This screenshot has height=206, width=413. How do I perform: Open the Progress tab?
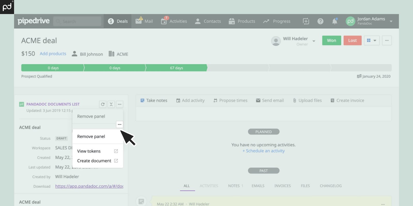click(277, 21)
